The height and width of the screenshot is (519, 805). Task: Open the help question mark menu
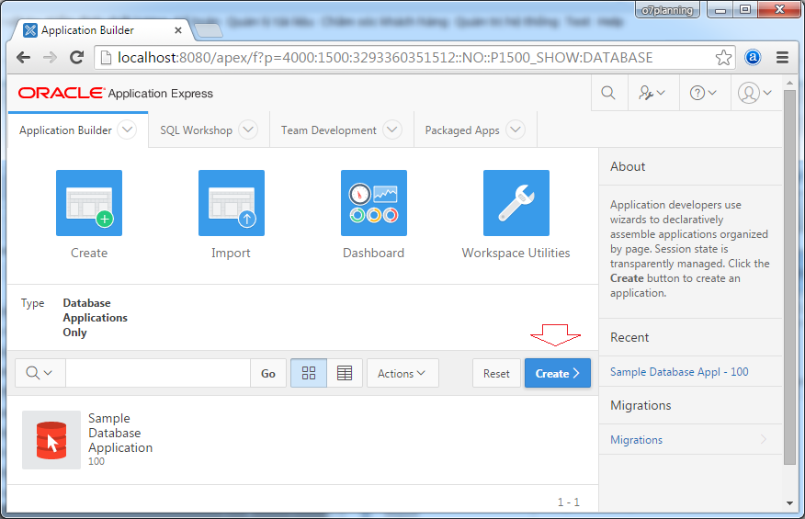point(703,93)
